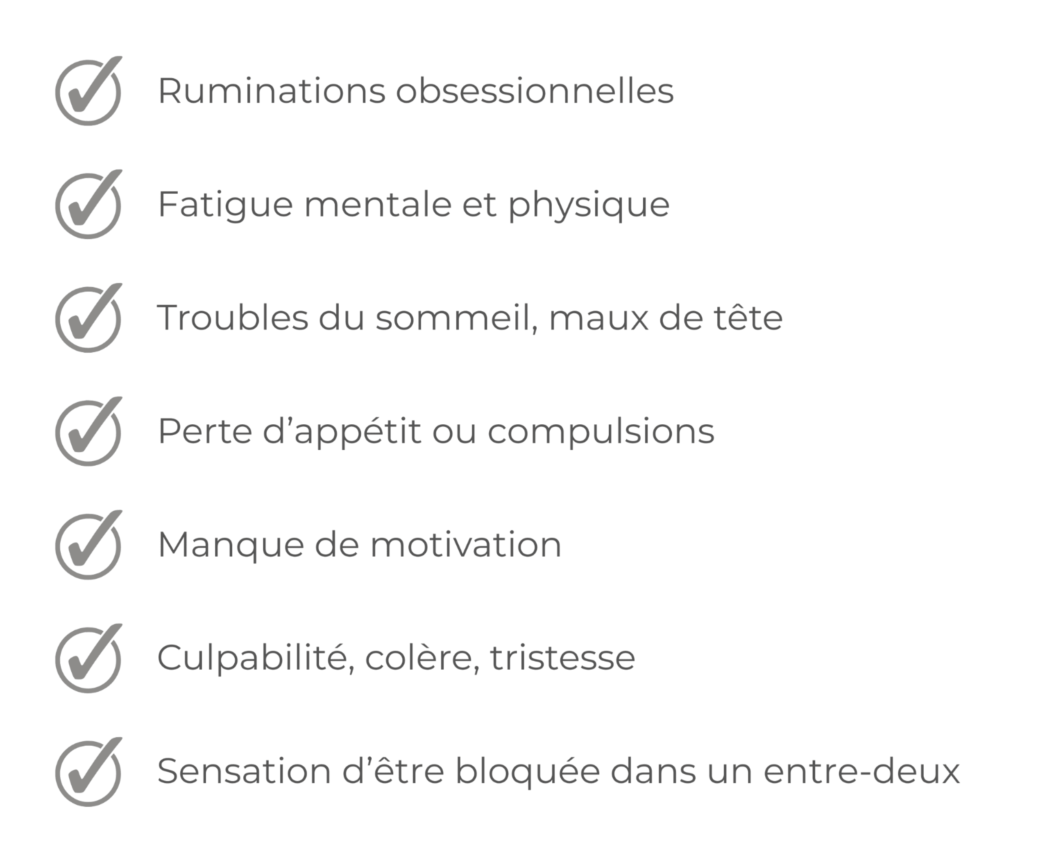Toggle the checkmark beside Sensation d'être bloquée

point(88,772)
